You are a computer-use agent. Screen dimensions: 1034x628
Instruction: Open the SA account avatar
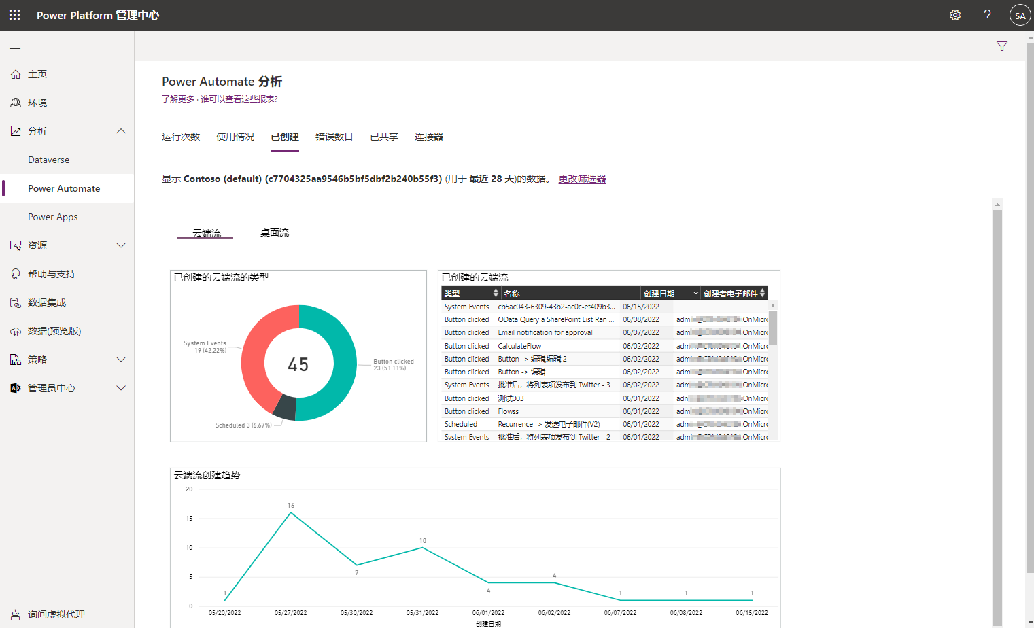(x=1020, y=16)
